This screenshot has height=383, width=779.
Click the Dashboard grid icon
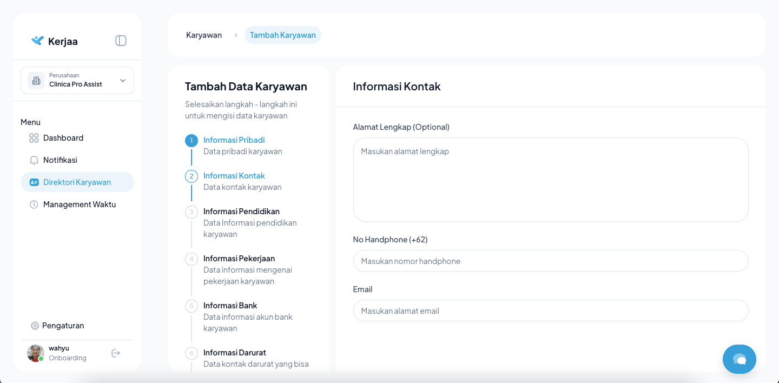[34, 138]
